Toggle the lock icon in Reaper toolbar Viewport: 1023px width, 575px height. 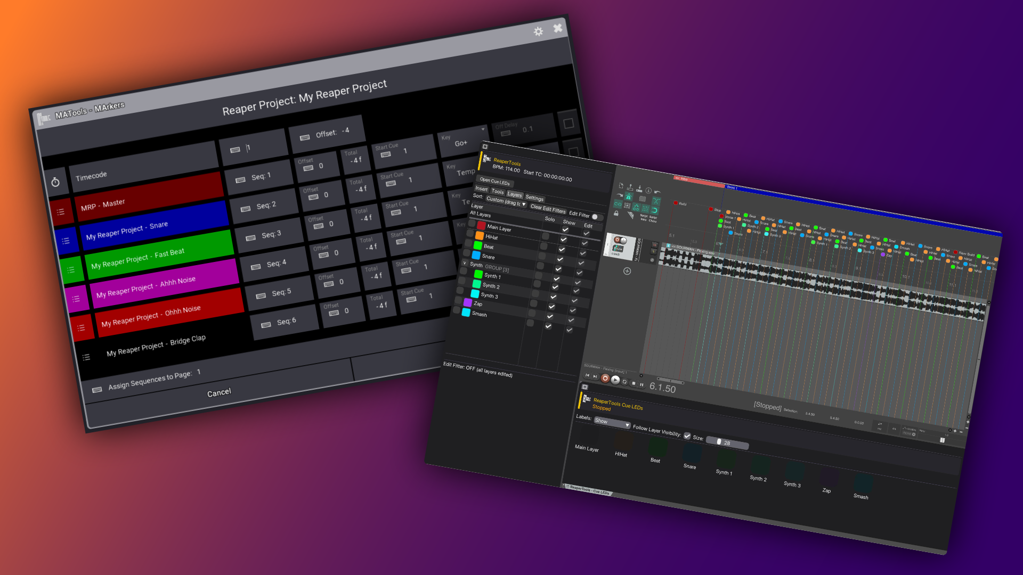pyautogui.click(x=616, y=213)
